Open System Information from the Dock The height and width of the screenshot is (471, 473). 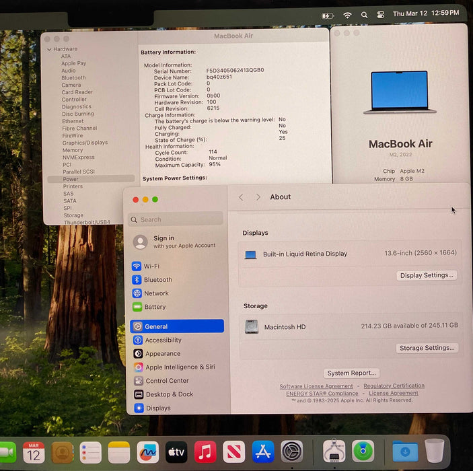pyautogui.click(x=334, y=451)
